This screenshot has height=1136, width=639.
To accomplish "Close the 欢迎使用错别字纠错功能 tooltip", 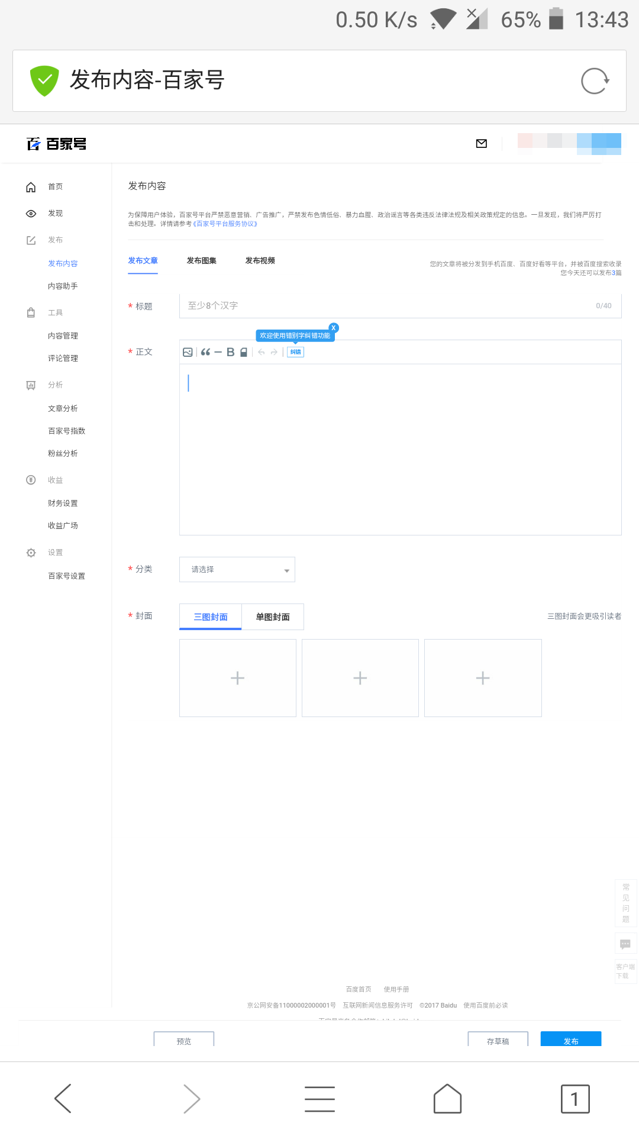I will tap(334, 328).
